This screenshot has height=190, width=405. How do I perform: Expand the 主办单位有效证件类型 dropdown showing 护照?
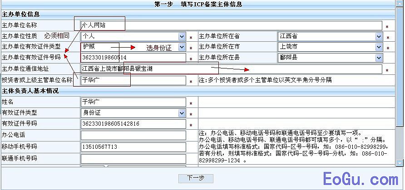[x=133, y=47]
